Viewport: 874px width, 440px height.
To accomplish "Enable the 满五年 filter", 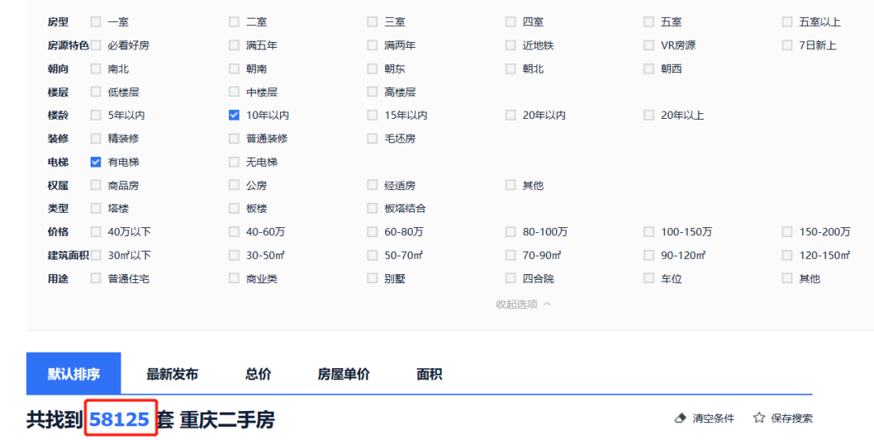I will tap(234, 45).
